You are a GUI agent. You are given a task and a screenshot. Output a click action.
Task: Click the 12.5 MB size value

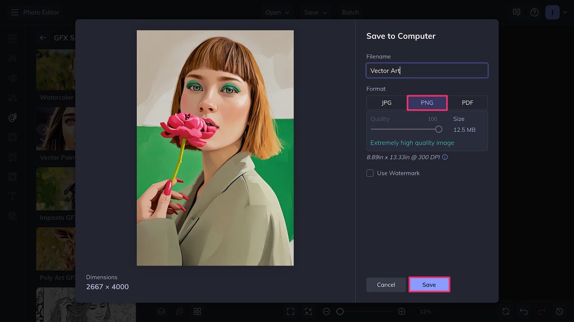click(464, 129)
